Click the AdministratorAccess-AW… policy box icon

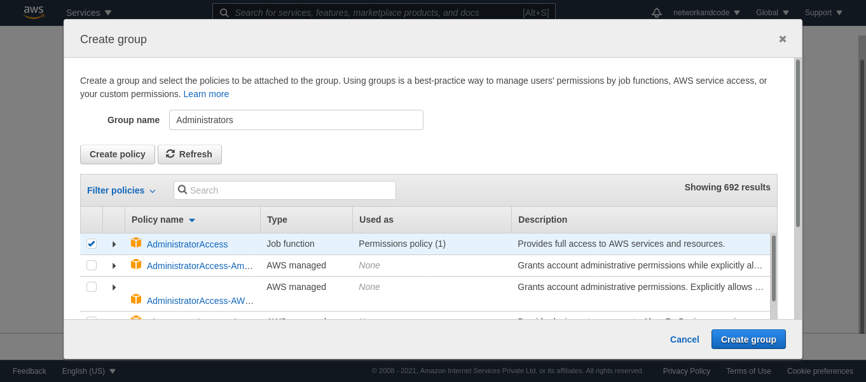coord(136,300)
